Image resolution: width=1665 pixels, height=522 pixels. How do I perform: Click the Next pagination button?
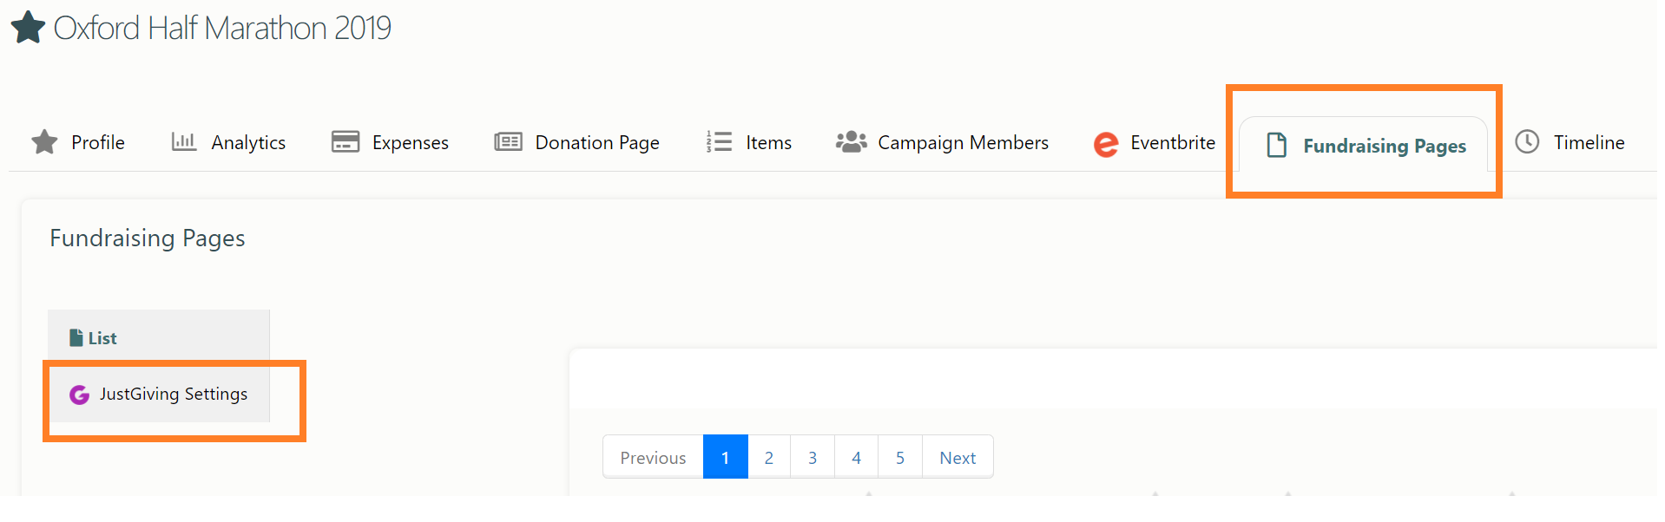(958, 457)
